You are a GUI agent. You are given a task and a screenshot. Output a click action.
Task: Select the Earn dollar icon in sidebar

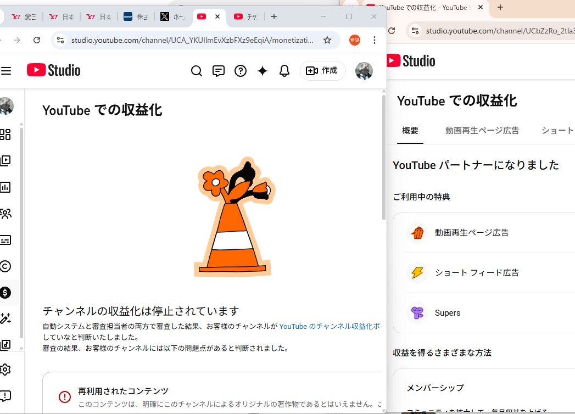coord(5,293)
